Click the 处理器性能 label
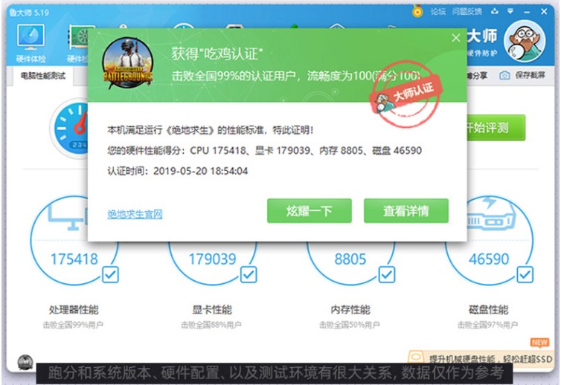Image resolution: width=564 pixels, height=385 pixels. [74, 310]
